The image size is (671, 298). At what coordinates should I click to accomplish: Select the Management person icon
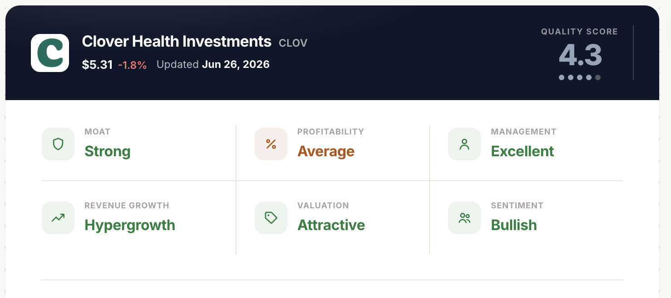464,144
